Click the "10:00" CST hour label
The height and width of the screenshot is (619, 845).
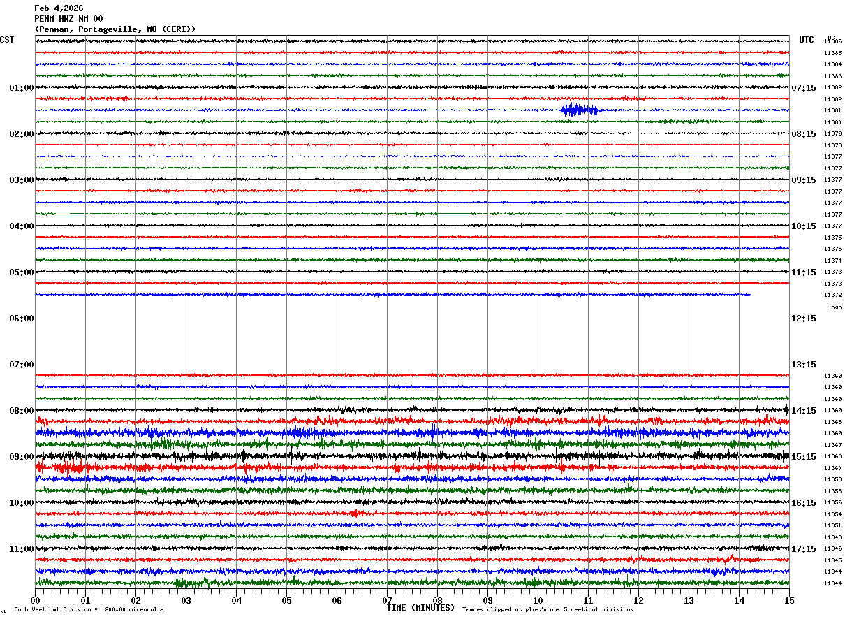(22, 503)
